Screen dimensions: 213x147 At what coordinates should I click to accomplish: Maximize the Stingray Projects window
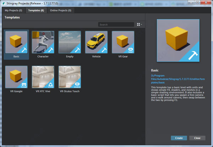pyautogui.click(x=197, y=2)
